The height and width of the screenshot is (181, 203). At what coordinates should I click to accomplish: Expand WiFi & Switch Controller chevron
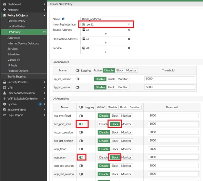pos(45,99)
